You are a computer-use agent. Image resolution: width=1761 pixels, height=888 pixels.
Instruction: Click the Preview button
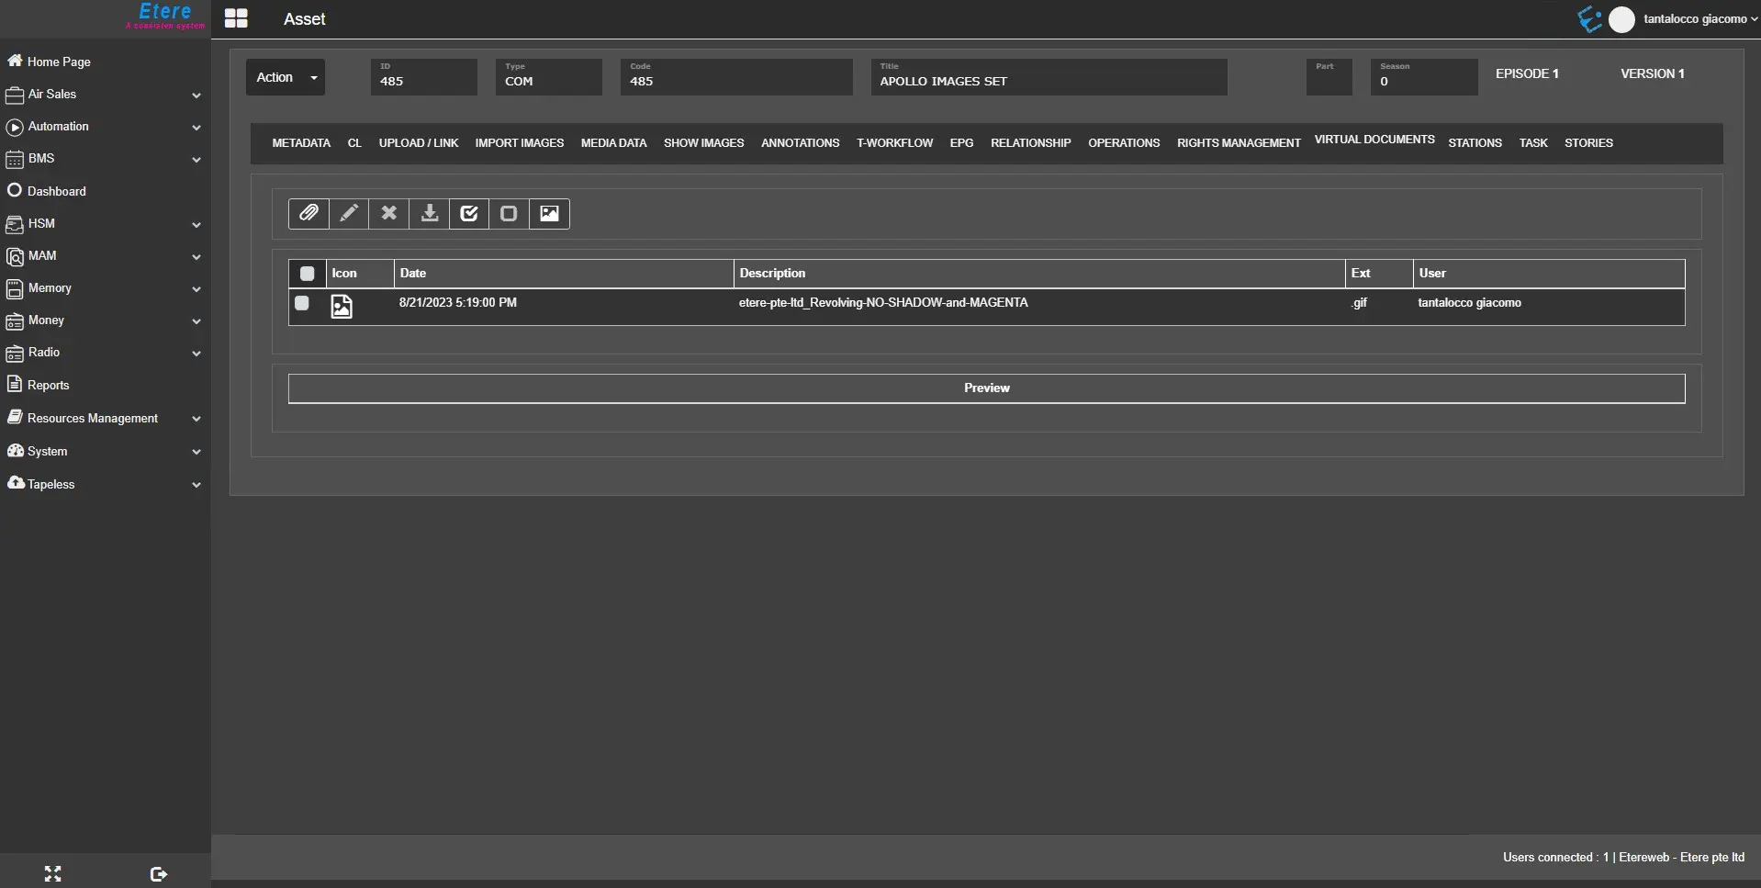986,388
